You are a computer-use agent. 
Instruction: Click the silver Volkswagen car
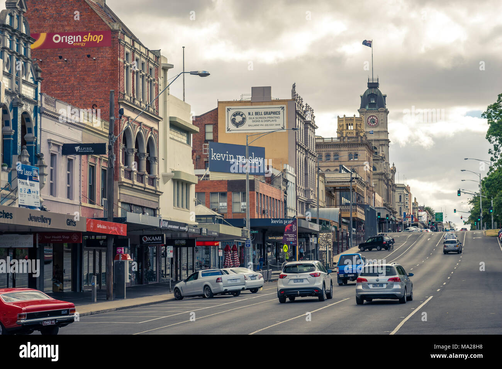(384, 283)
